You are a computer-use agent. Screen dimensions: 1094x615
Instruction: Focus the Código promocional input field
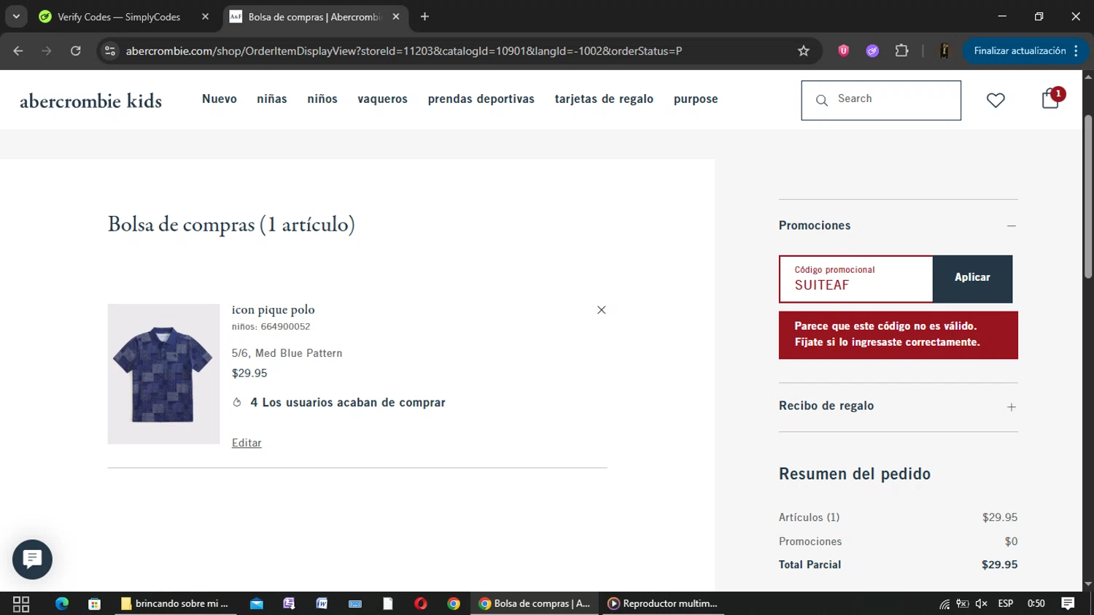click(856, 279)
